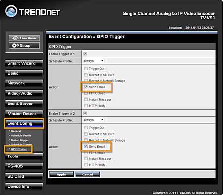Open the Tools menu
This screenshot has height=195, width=223.
tap(24, 156)
